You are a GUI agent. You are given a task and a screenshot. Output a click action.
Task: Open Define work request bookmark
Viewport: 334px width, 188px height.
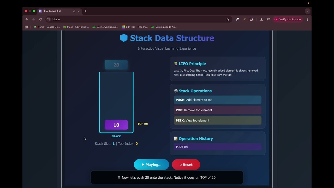105,27
